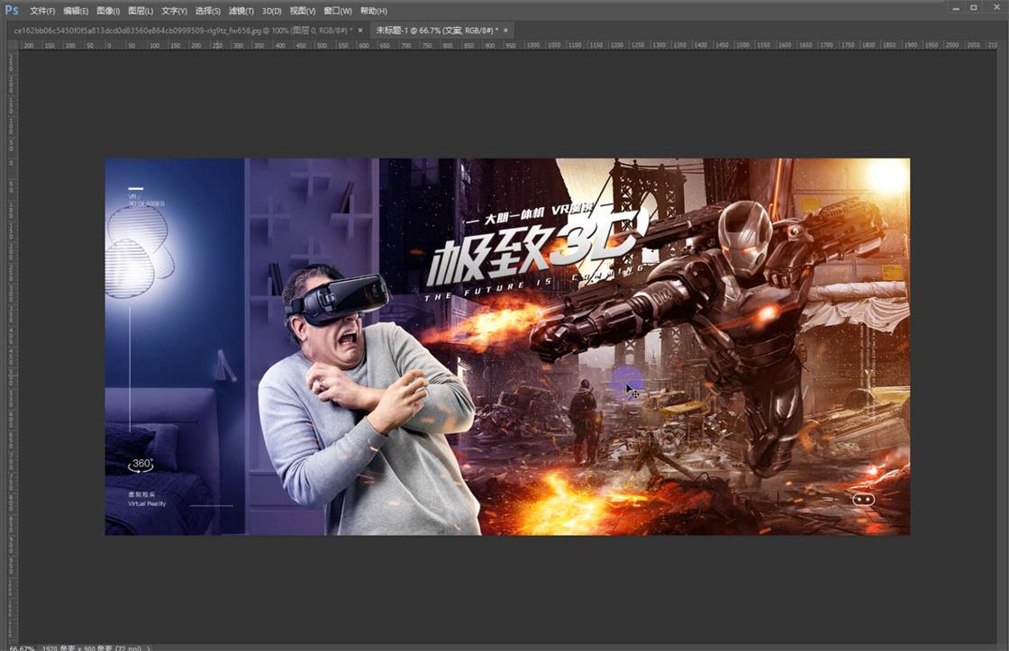This screenshot has height=651, width=1009.
Task: Open the 编辑 (Edit) menu
Action: click(77, 11)
